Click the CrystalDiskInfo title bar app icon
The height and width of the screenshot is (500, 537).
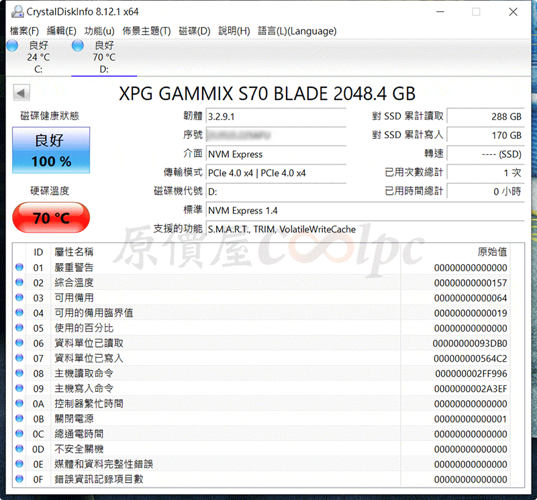point(17,11)
